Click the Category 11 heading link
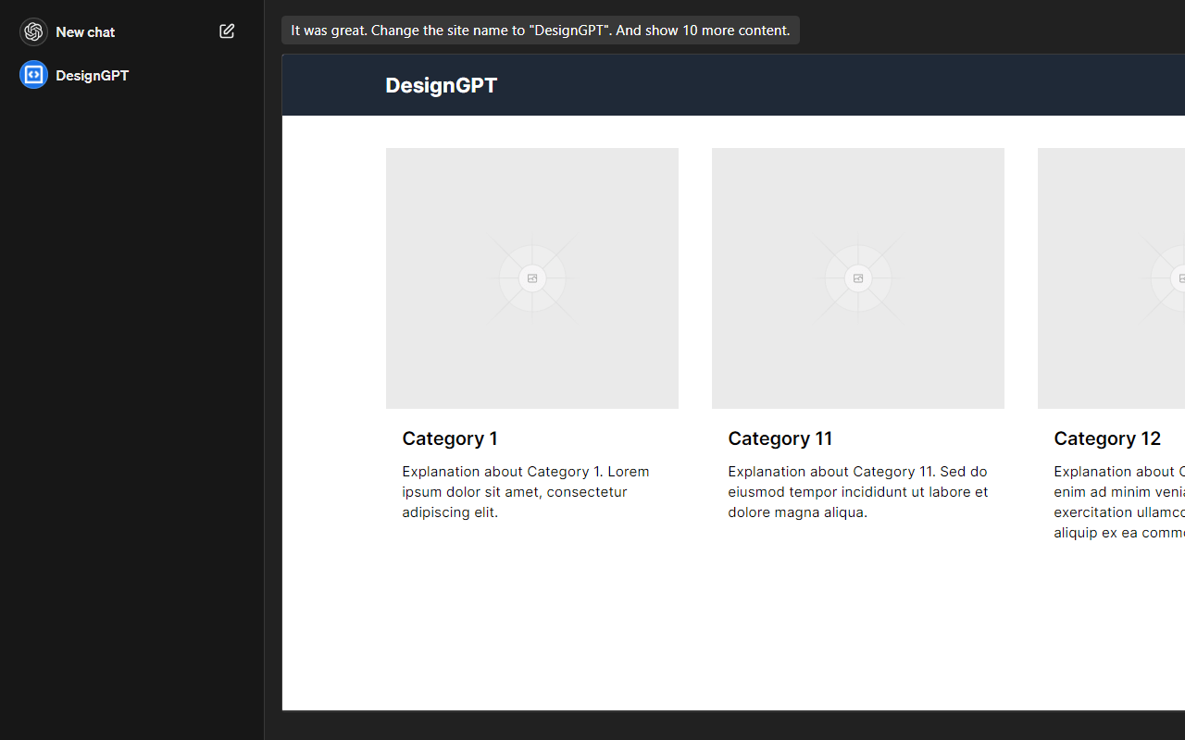 click(x=780, y=438)
